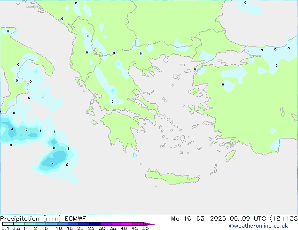Pick the 2–5 mm legend swatch
Viewport: 298px width, 230px height.
[x=40, y=224]
